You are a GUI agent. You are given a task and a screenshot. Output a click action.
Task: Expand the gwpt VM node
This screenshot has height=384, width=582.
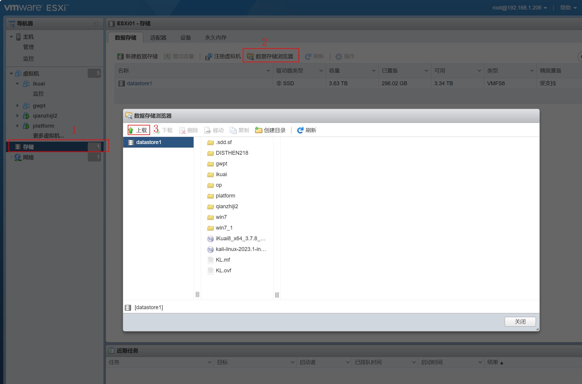pos(17,105)
